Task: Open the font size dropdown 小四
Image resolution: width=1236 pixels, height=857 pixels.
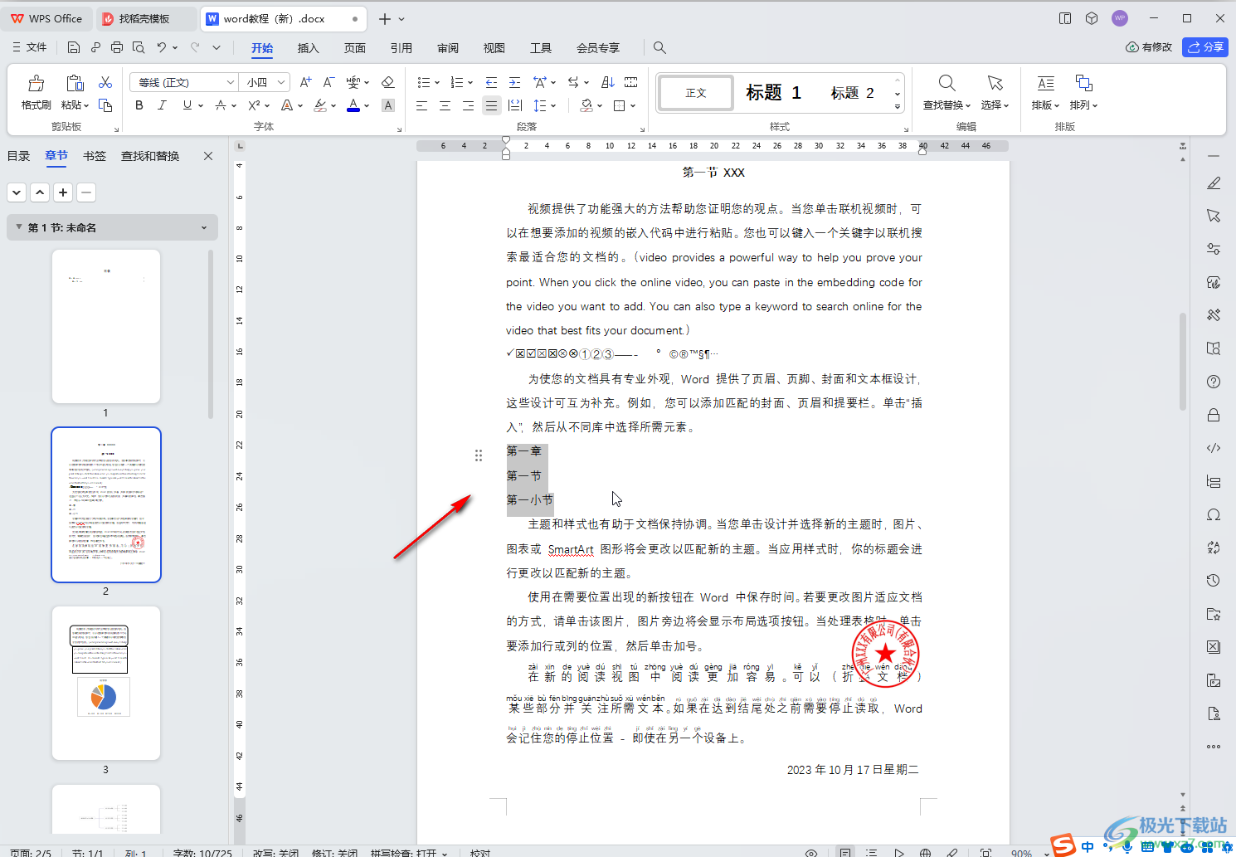Action: click(282, 82)
